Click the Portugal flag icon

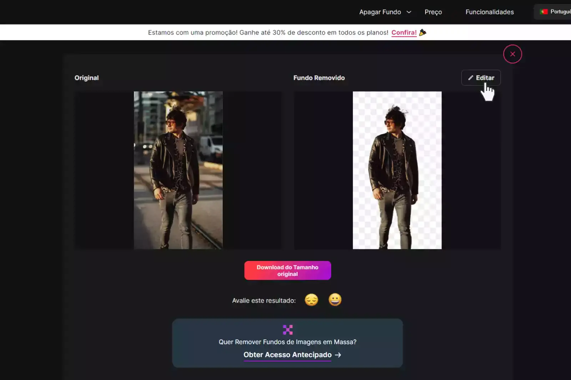point(544,12)
